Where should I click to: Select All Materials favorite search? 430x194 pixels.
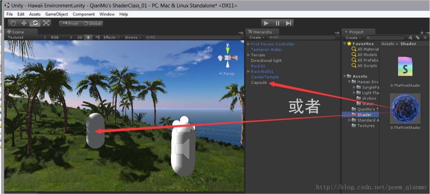[x=365, y=49]
